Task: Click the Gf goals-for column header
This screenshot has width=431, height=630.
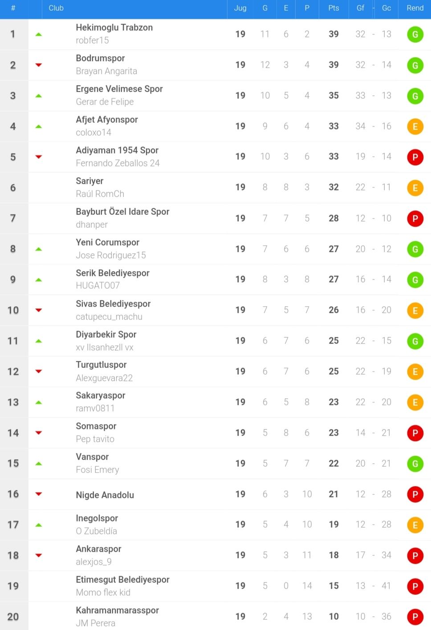Action: point(360,8)
